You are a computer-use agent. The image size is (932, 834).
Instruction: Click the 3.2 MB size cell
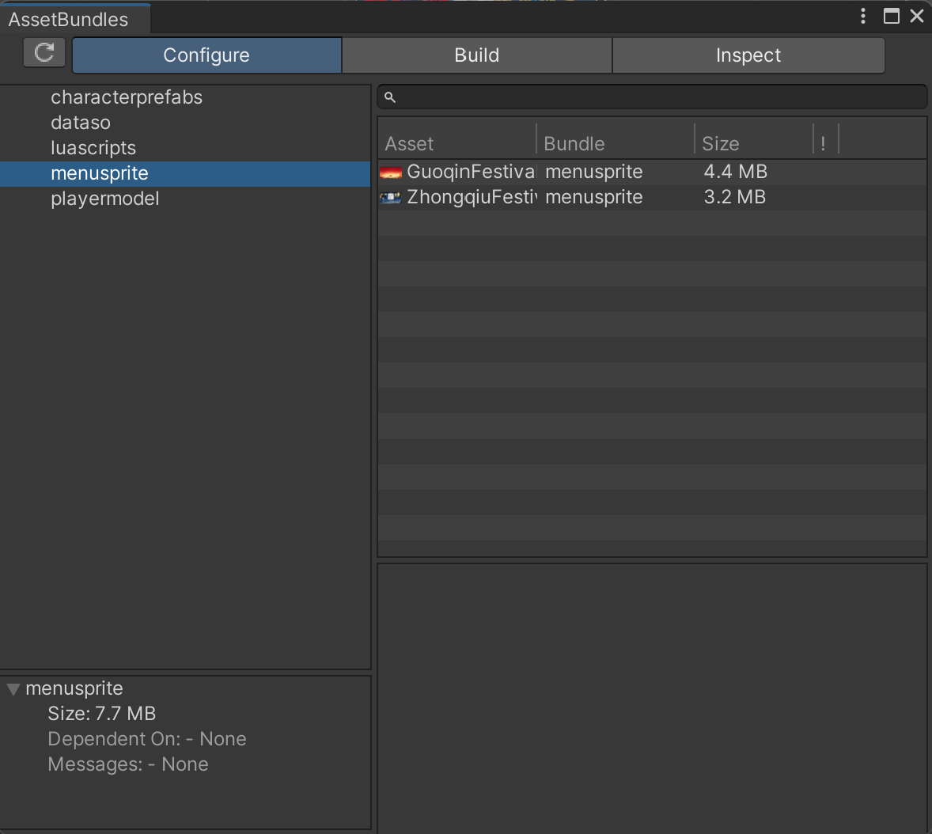click(735, 197)
